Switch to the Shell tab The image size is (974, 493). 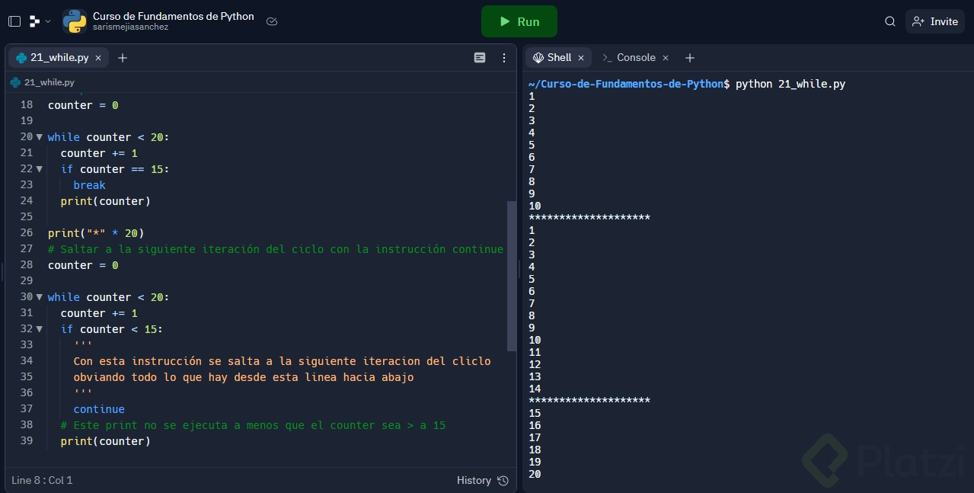[559, 57]
